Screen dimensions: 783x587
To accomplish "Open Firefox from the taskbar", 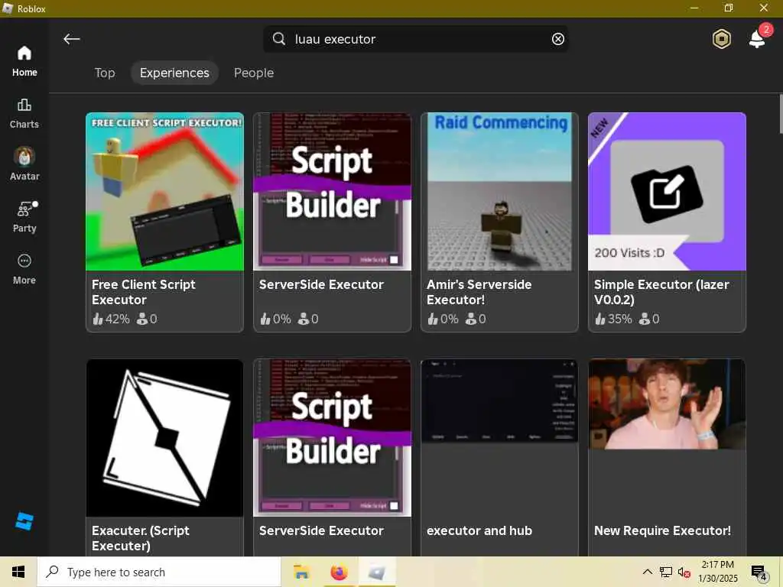I will coord(339,572).
